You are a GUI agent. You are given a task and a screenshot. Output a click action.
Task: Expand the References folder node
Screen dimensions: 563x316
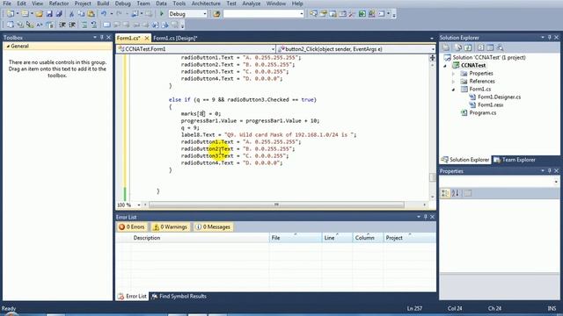pyautogui.click(x=454, y=82)
